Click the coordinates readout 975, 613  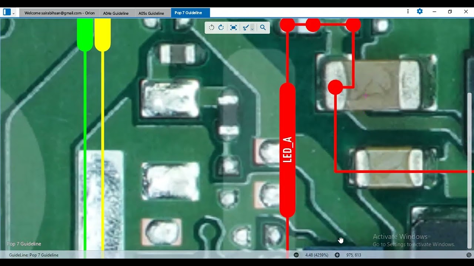pos(354,255)
